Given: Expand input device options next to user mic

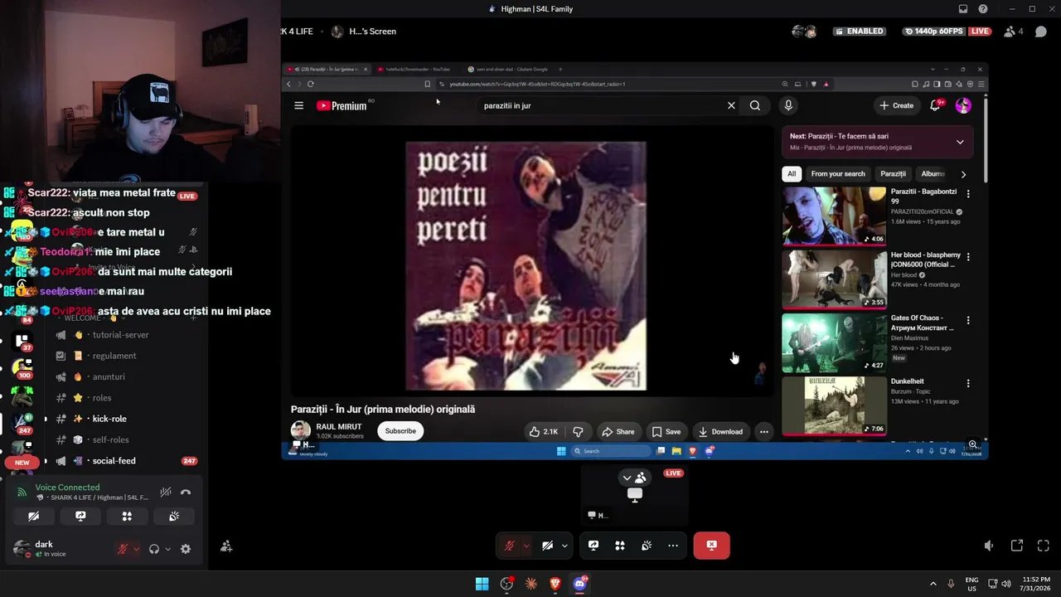Looking at the screenshot, I should (137, 549).
